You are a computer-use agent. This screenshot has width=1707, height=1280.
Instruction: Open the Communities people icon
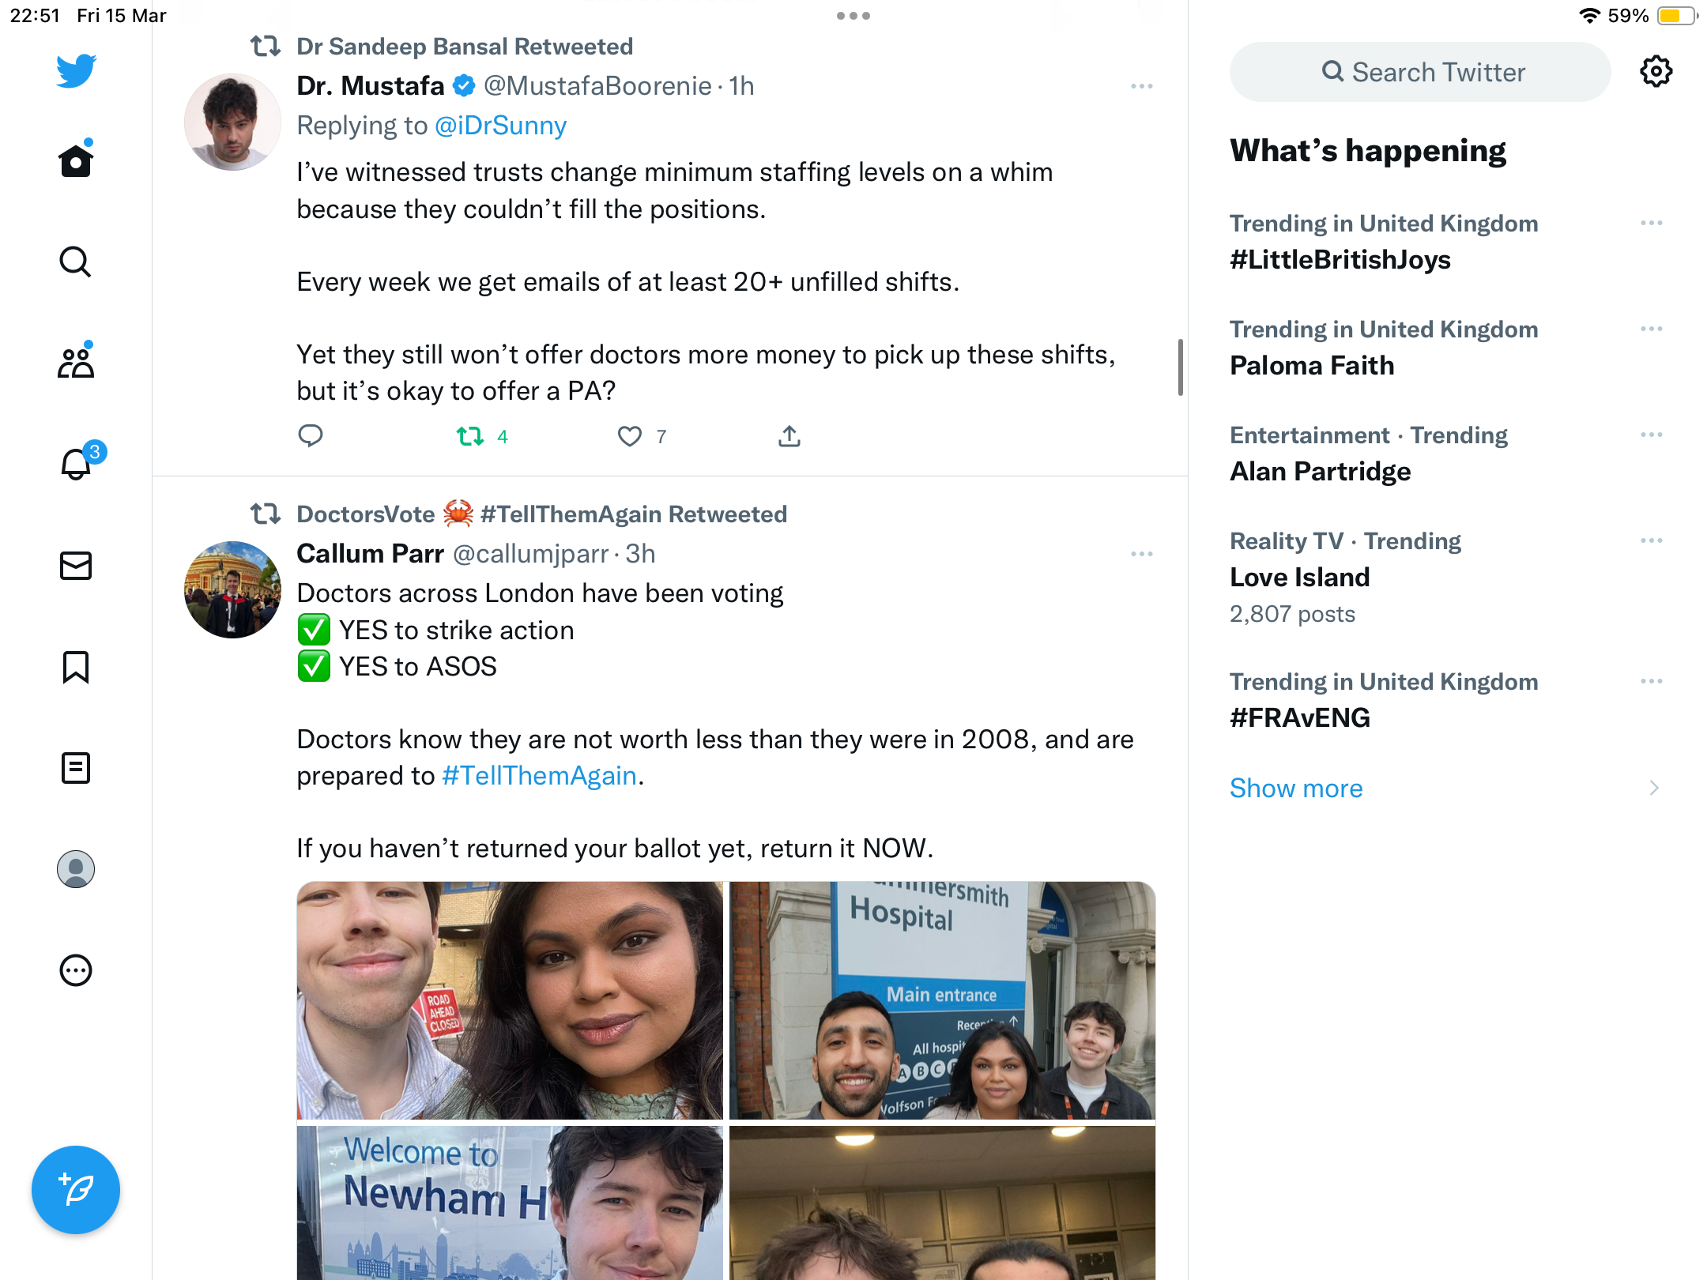(x=76, y=362)
